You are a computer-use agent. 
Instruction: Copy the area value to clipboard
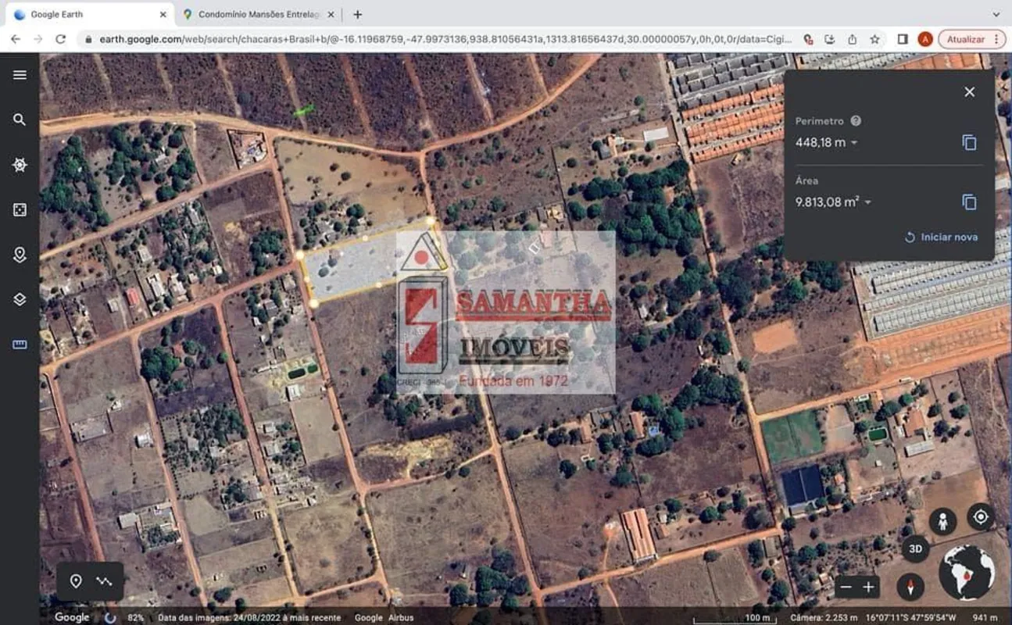[969, 202]
